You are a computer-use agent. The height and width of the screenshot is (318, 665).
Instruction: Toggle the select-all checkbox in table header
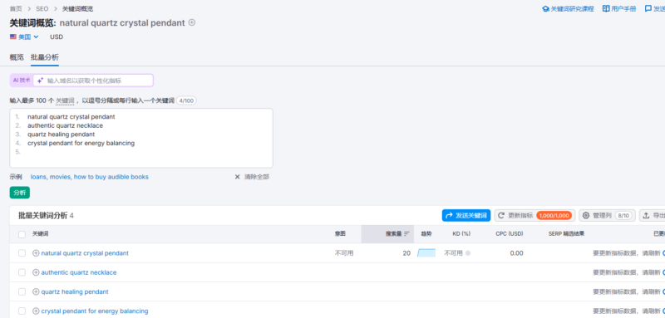click(x=22, y=234)
